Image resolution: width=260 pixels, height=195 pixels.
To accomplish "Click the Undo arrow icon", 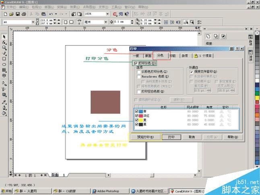I will [x=51, y=14].
